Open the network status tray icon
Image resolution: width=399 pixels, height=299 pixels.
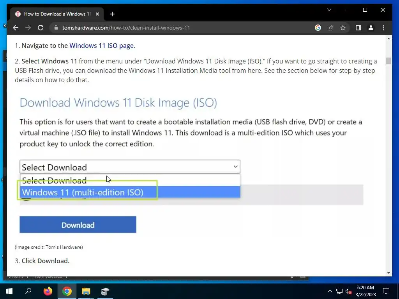tap(339, 291)
